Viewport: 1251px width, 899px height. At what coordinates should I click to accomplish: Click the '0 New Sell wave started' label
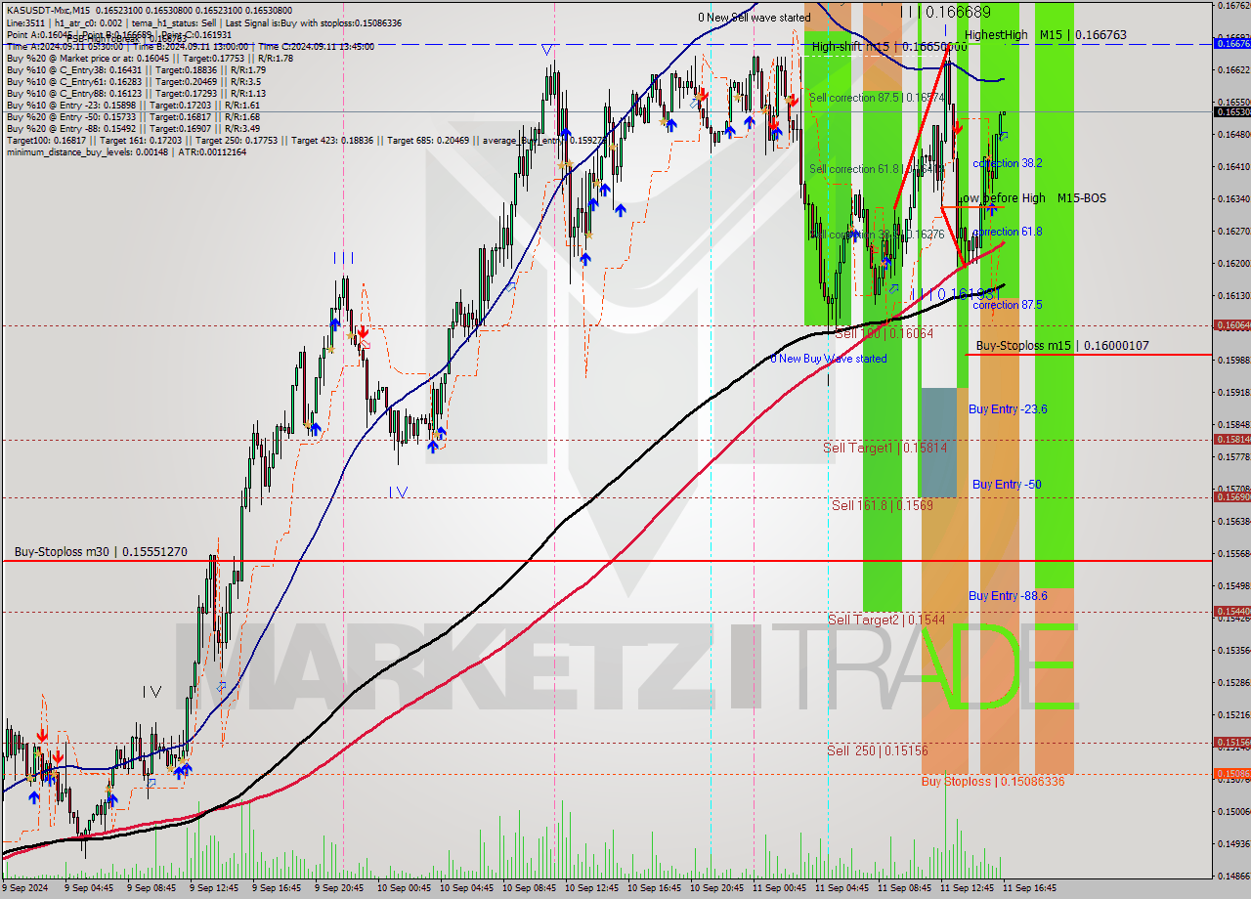point(754,18)
